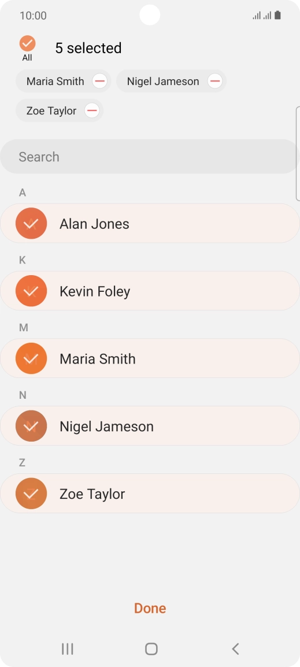Image resolution: width=300 pixels, height=667 pixels.
Task: Tap the Alan Jones contact name
Action: (x=94, y=224)
